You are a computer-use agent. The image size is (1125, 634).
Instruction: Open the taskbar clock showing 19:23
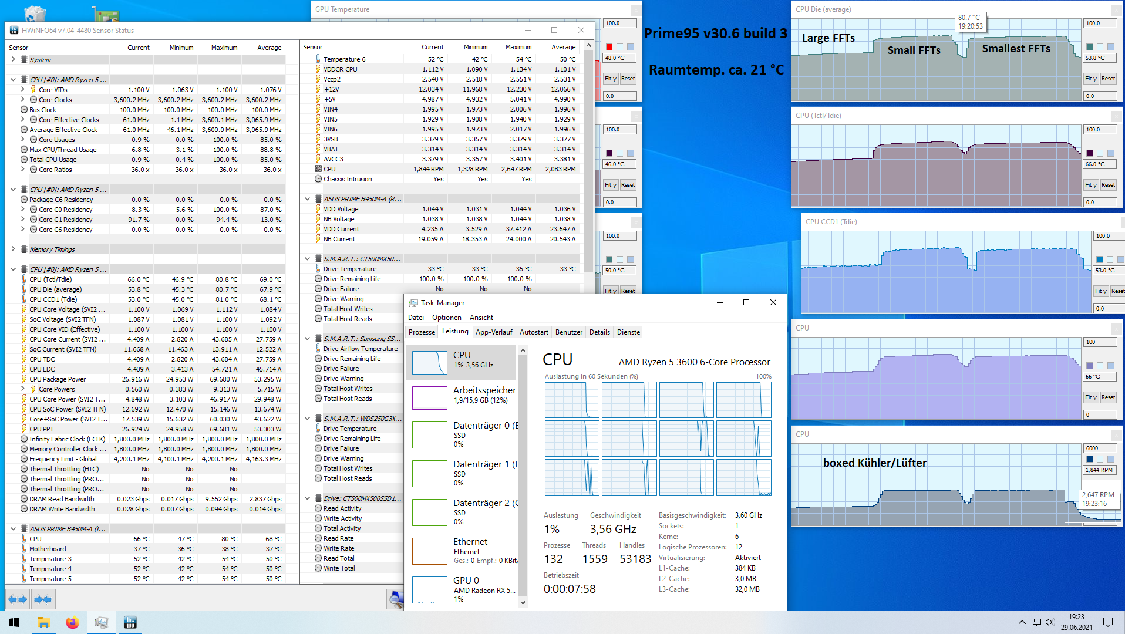pyautogui.click(x=1076, y=622)
